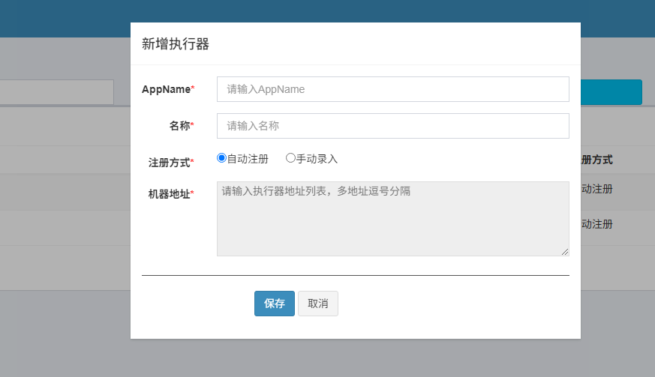
Task: Choose the 手动录入 radio option
Action: pyautogui.click(x=290, y=158)
